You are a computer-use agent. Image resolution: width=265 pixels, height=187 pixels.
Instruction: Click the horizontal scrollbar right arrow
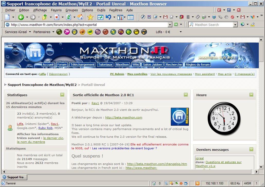[257, 172]
